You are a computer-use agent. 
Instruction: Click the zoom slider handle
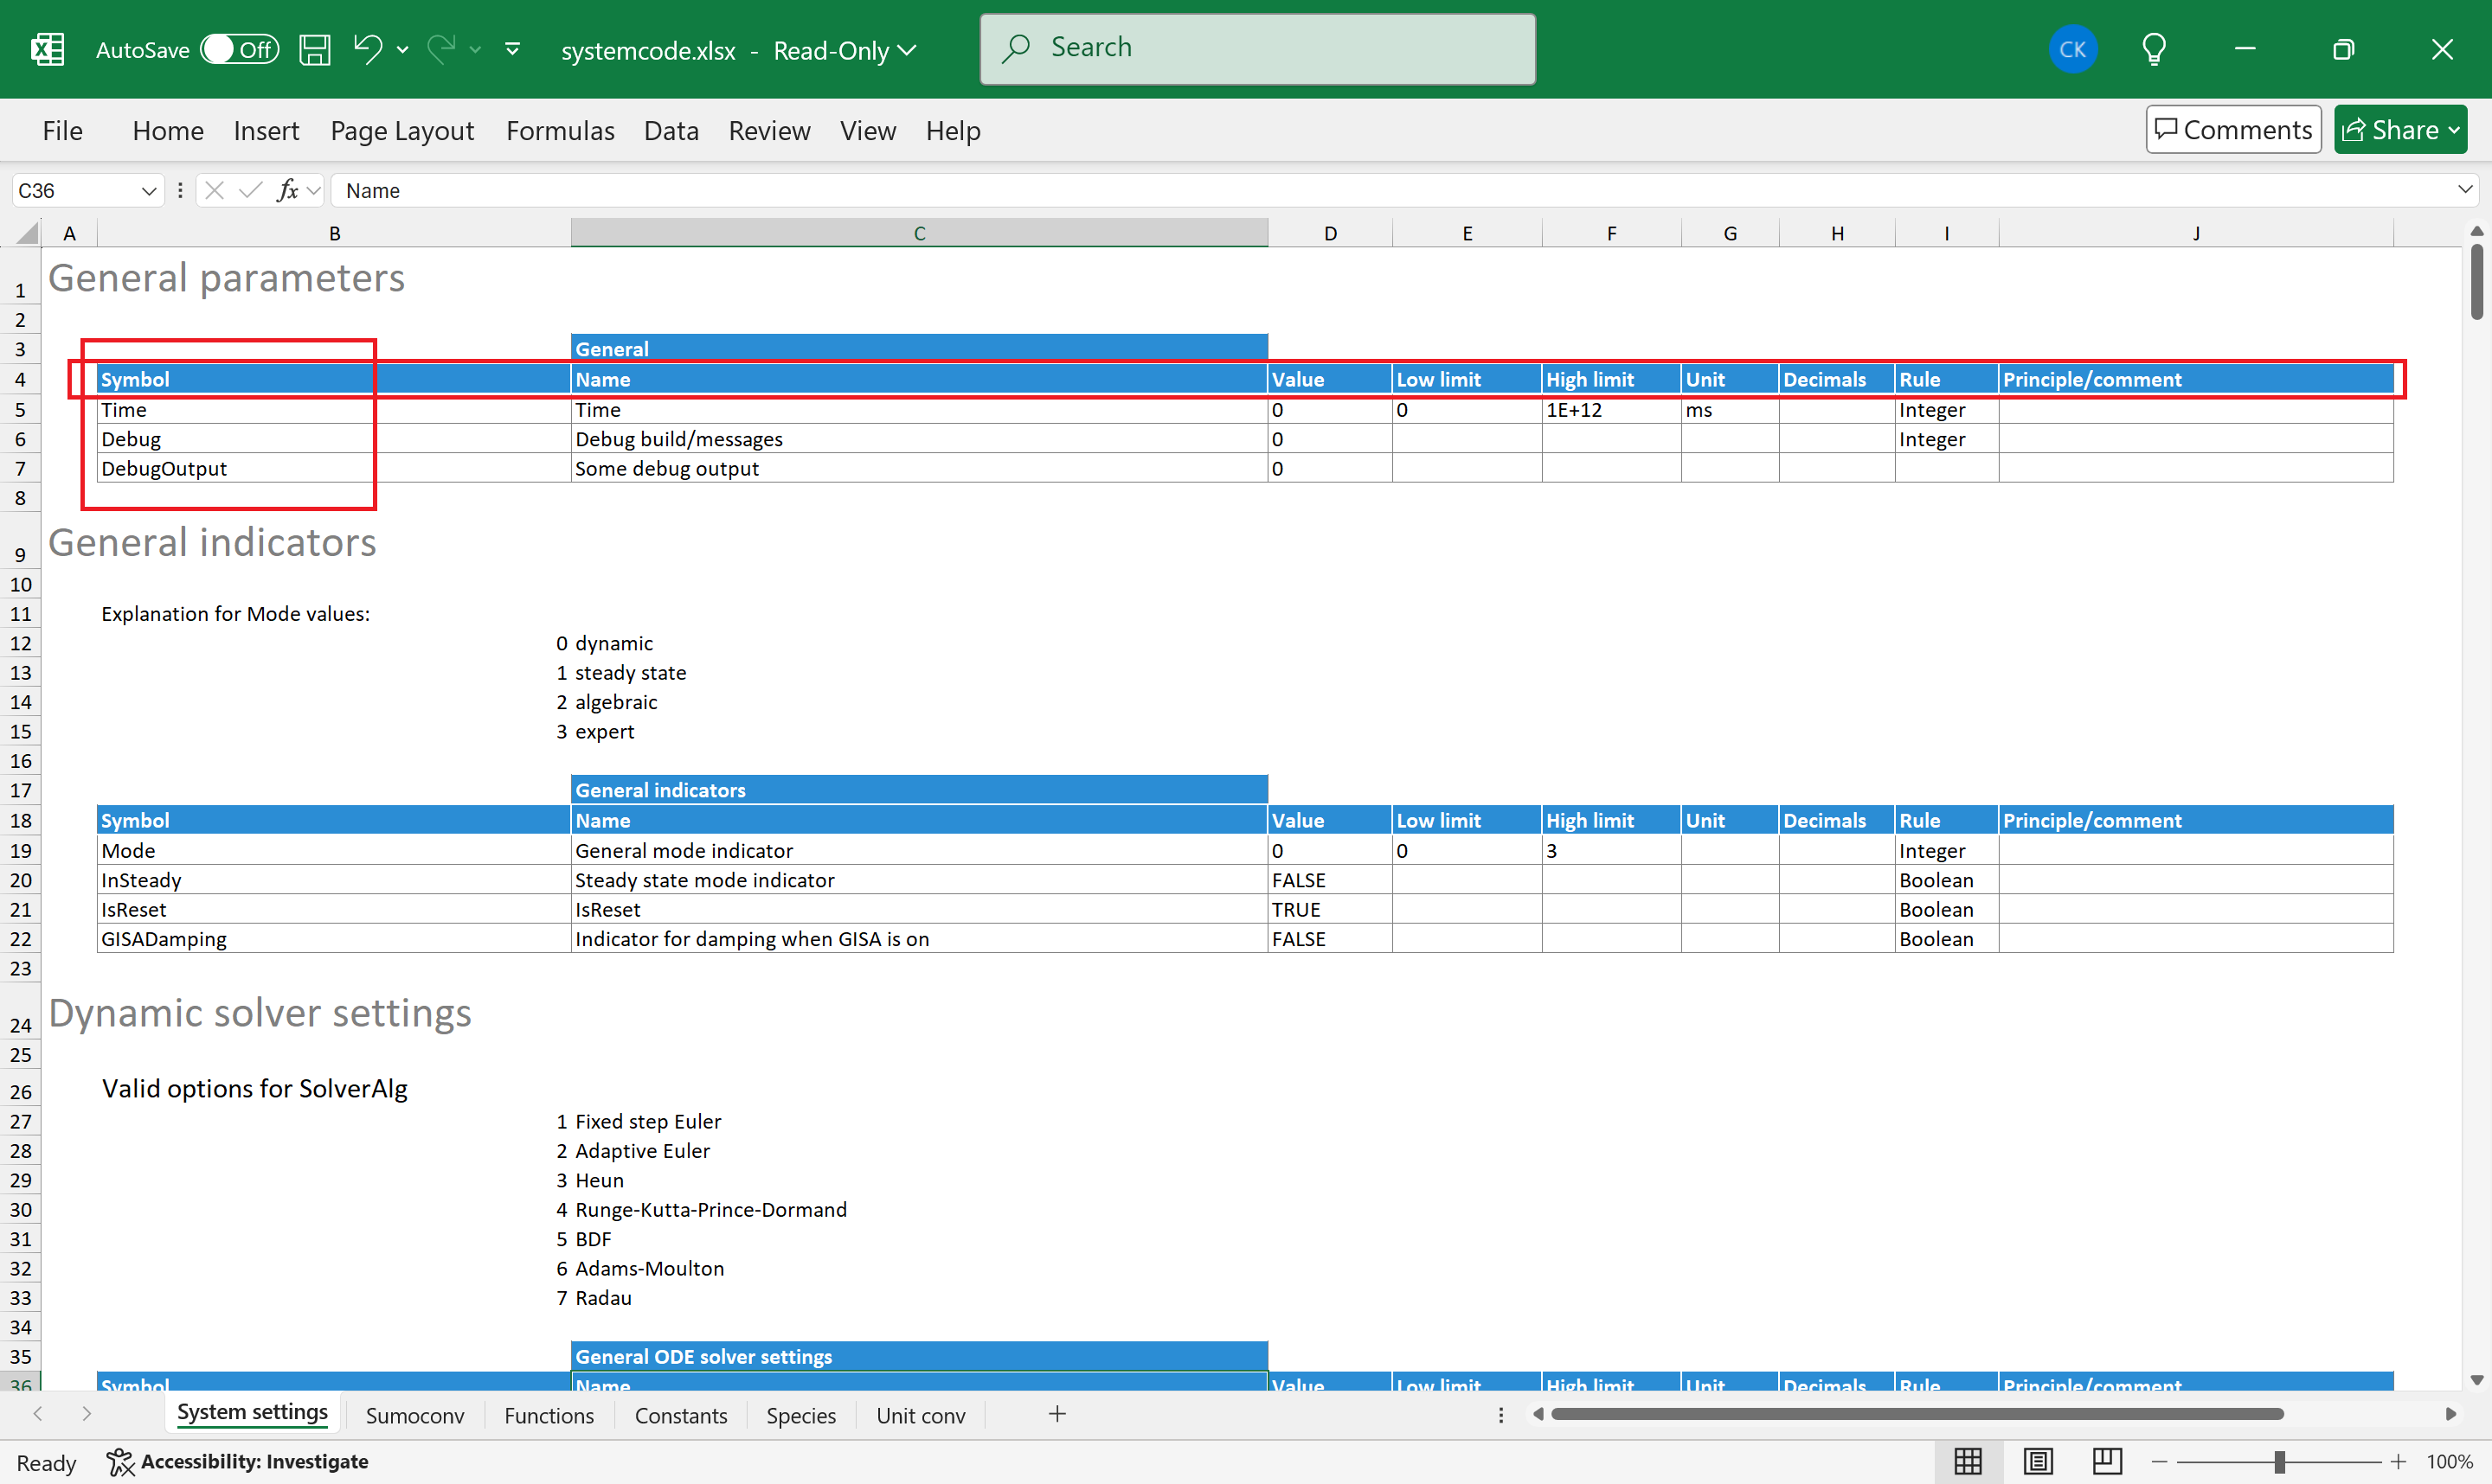point(2279,1462)
